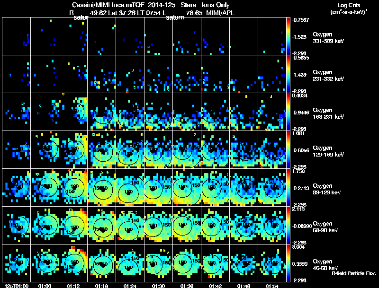Open the 129-169 keV panel at 01:36
Image resolution: width=379 pixels, height=288 pixels.
(x=187, y=149)
